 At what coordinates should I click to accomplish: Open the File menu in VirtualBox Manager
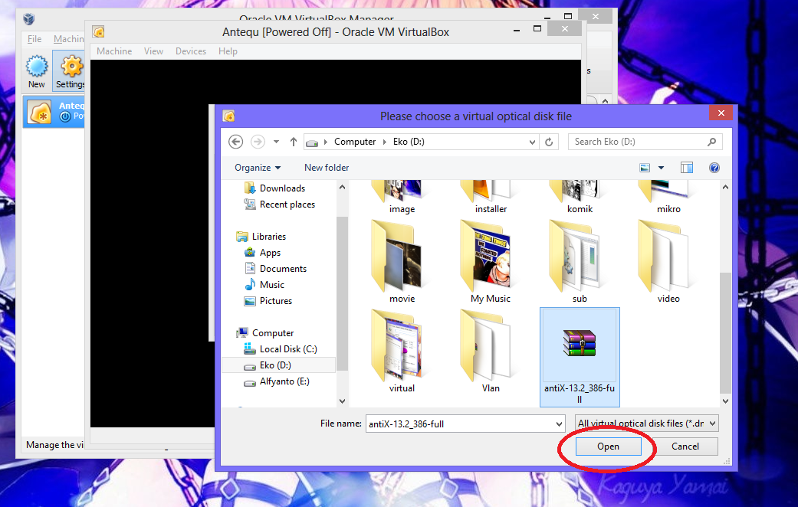pyautogui.click(x=34, y=39)
